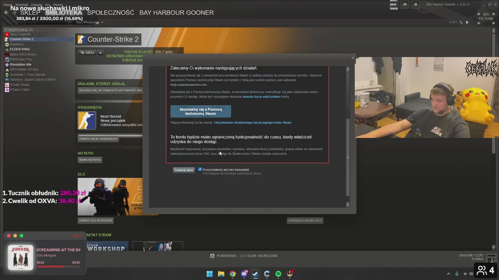Image resolution: width=499 pixels, height=280 pixels.
Task: Click As Good As Dead album cover
Action: (x=21, y=257)
